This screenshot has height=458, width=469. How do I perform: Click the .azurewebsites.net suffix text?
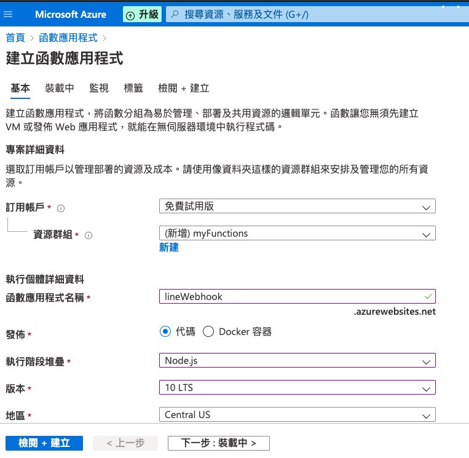coord(395,312)
